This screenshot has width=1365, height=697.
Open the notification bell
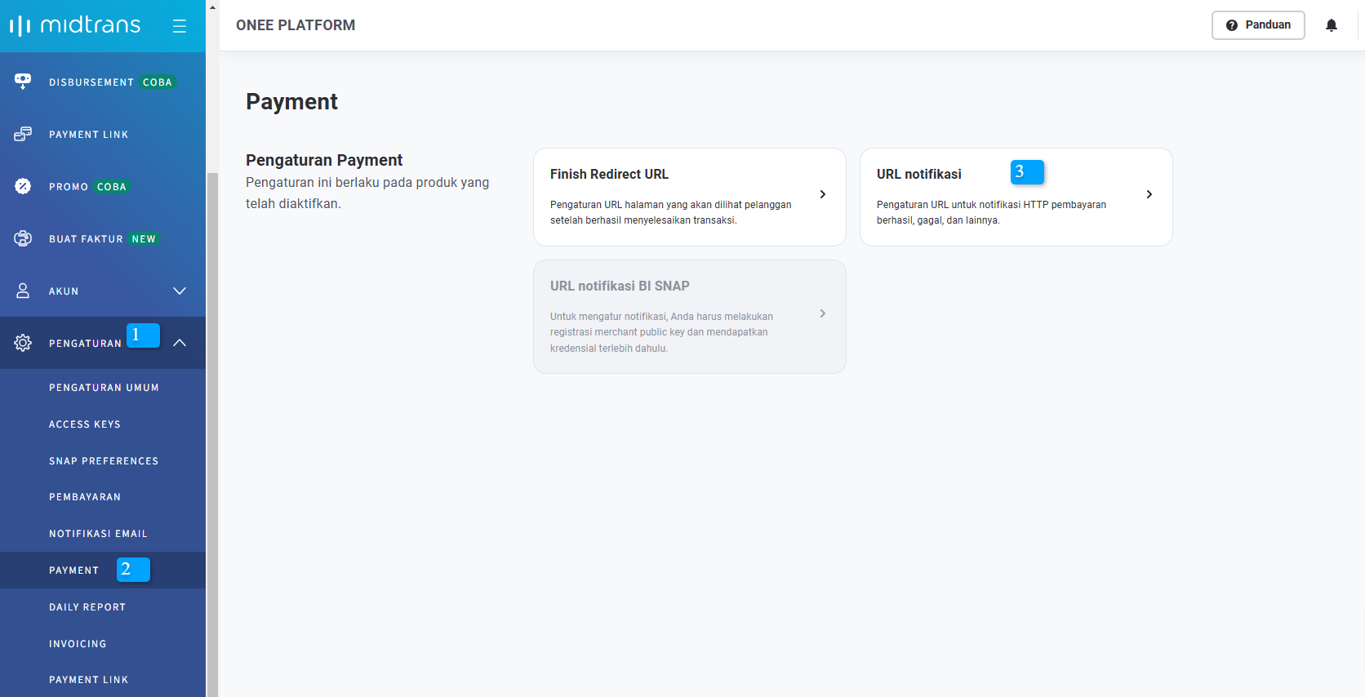coord(1332,25)
